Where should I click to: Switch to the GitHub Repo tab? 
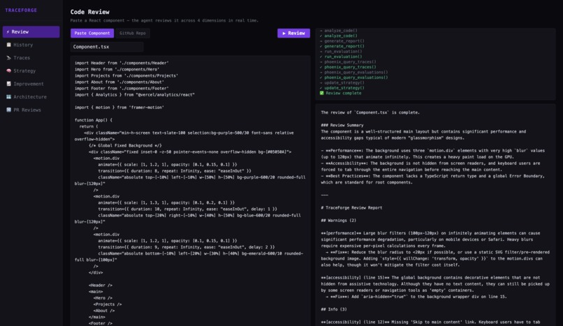click(x=133, y=33)
